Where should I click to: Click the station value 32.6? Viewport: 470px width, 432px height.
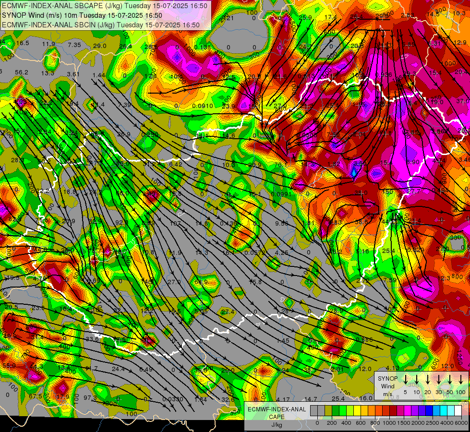228,400
